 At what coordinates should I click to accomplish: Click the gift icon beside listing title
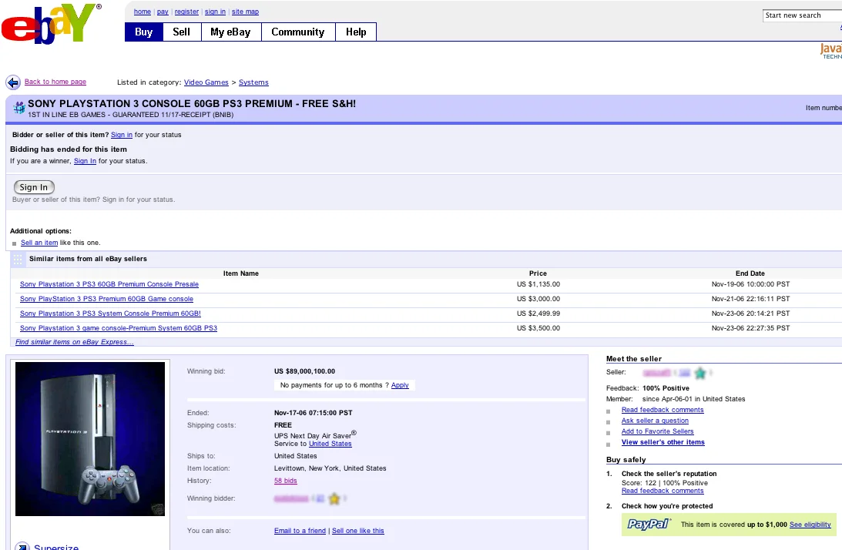[x=18, y=107]
